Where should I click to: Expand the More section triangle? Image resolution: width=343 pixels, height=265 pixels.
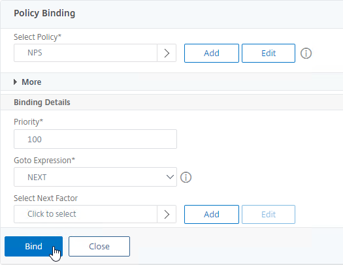pos(15,82)
